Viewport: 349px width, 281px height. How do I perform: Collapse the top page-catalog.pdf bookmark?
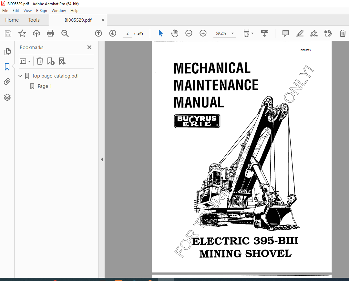[20, 76]
